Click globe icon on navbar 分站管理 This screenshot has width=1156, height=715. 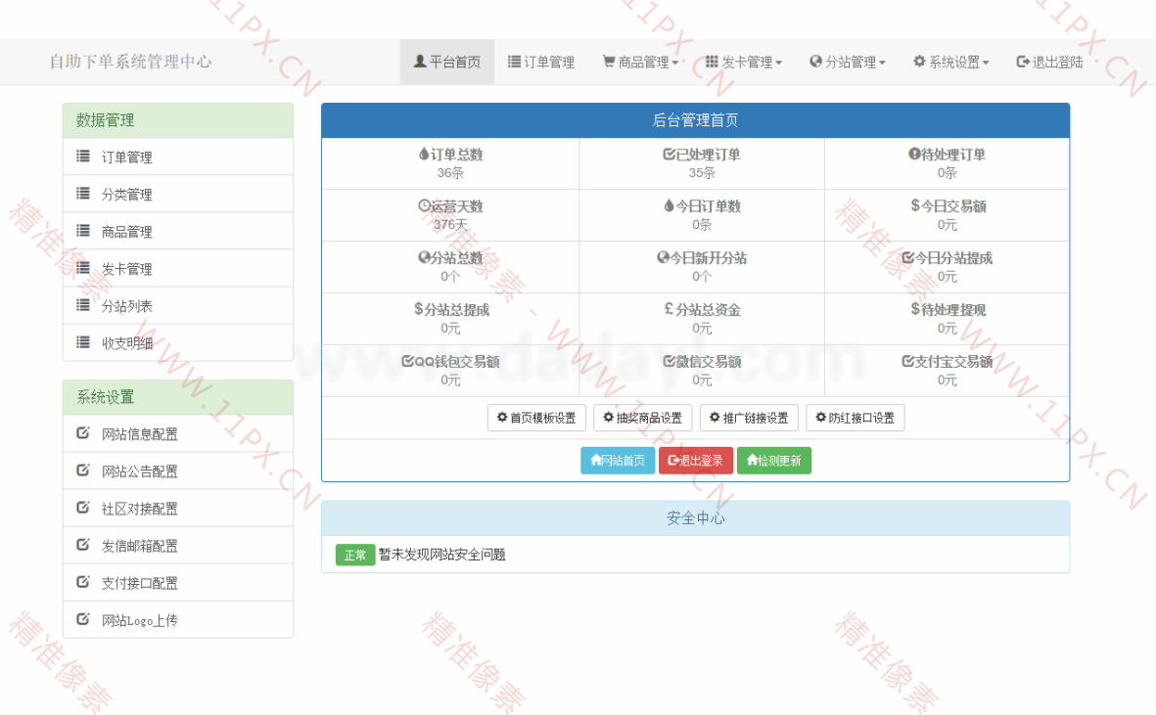(815, 61)
